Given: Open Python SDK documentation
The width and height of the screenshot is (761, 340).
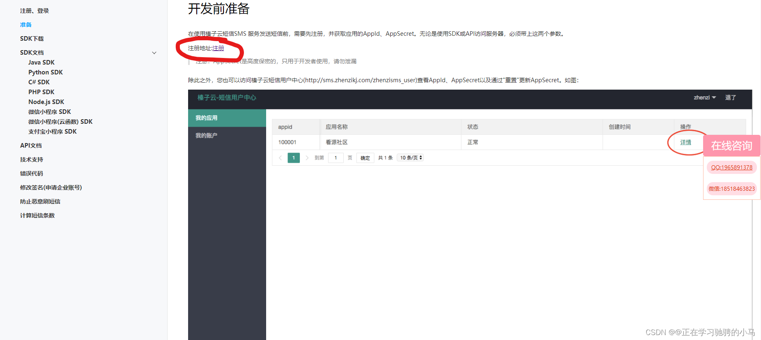Looking at the screenshot, I should (46, 72).
